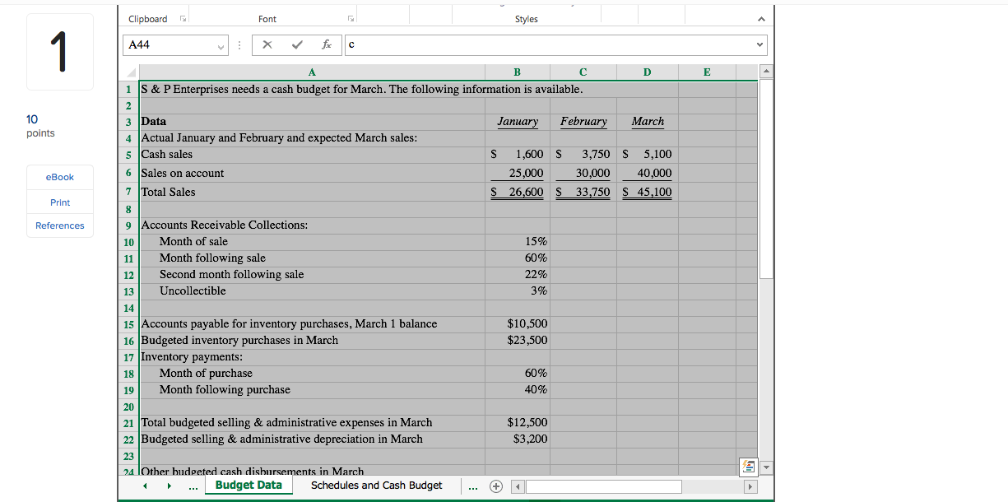The height and width of the screenshot is (502, 1008).
Task: Open the paste options smart tag
Action: point(748,467)
